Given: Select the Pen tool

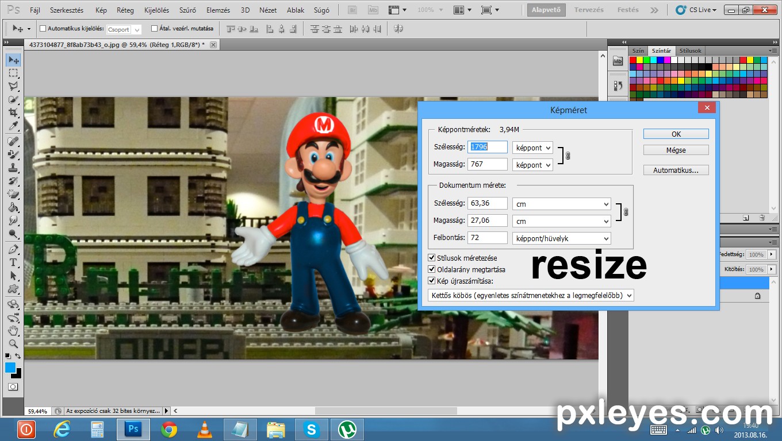Looking at the screenshot, I should [x=13, y=249].
